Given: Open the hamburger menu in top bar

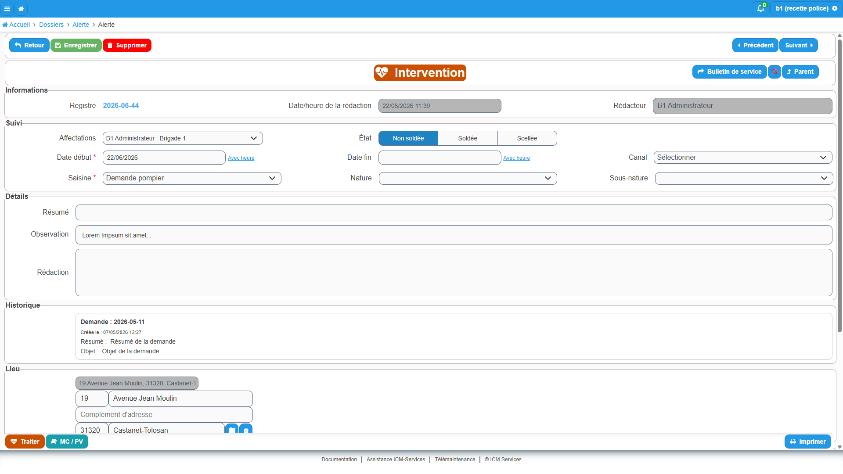Looking at the screenshot, I should [7, 8].
